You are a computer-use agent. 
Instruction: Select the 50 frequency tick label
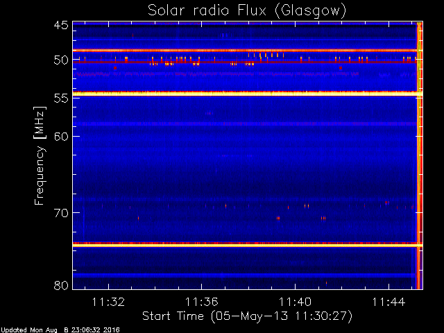61,60
